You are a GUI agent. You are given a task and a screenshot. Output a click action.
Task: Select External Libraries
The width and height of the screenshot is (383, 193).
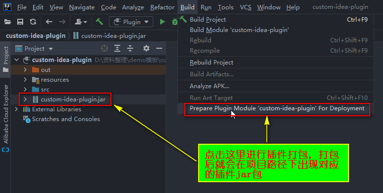pos(57,109)
